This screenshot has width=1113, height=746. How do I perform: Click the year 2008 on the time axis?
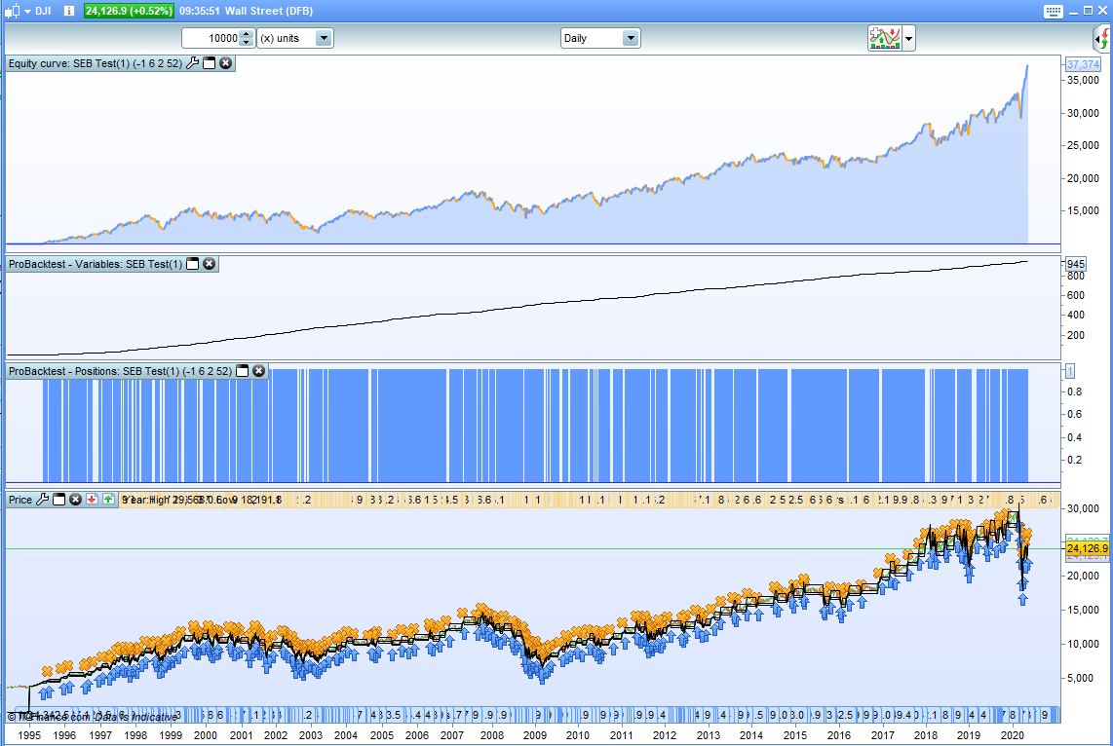(x=492, y=735)
